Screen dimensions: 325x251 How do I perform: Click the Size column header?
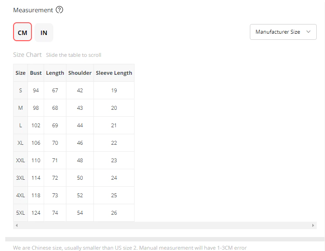pos(21,73)
